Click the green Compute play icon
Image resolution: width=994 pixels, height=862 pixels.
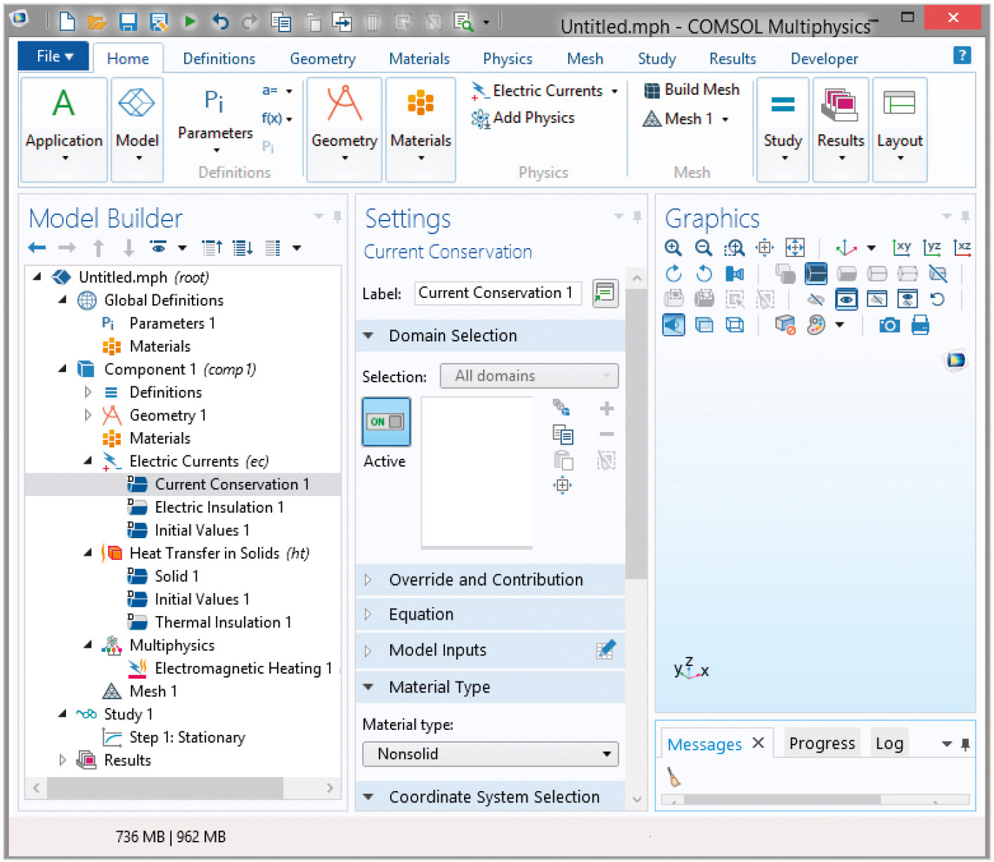pos(190,22)
